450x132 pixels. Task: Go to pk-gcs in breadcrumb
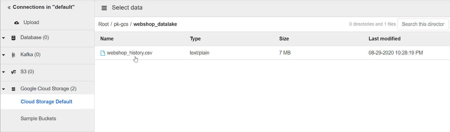tap(121, 24)
